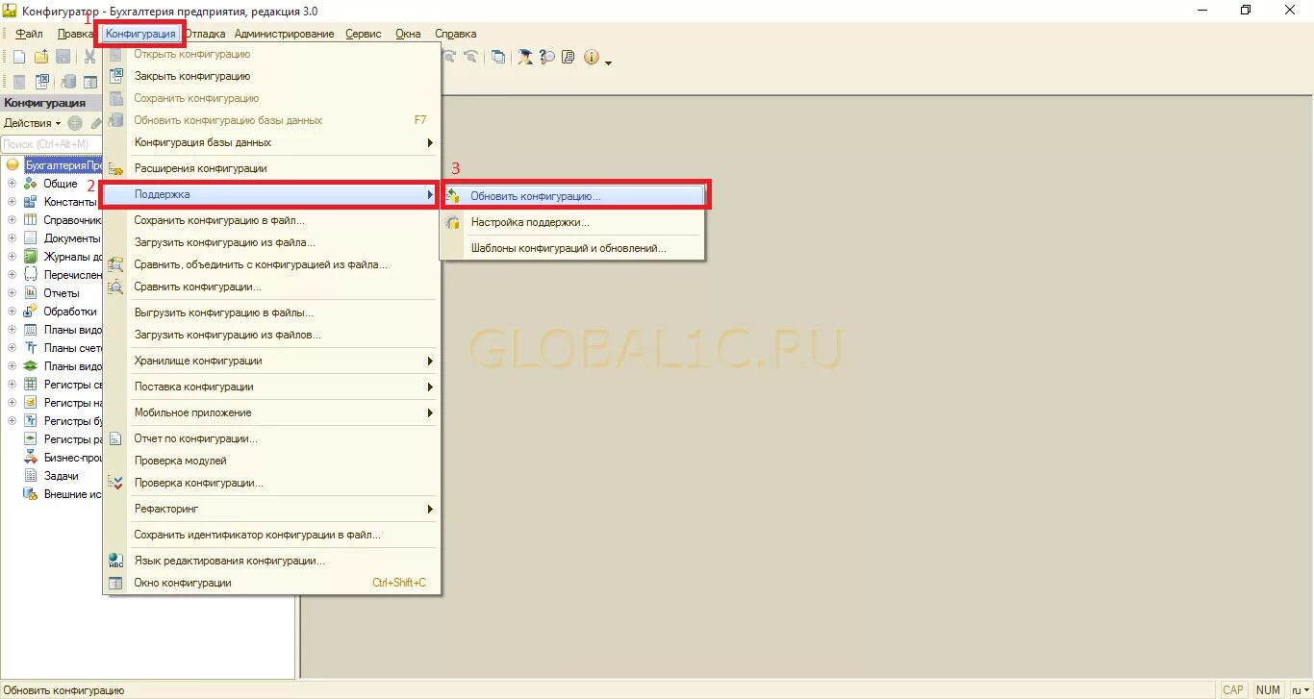Open the Администрирование menu
The image size is (1314, 699).
(285, 34)
